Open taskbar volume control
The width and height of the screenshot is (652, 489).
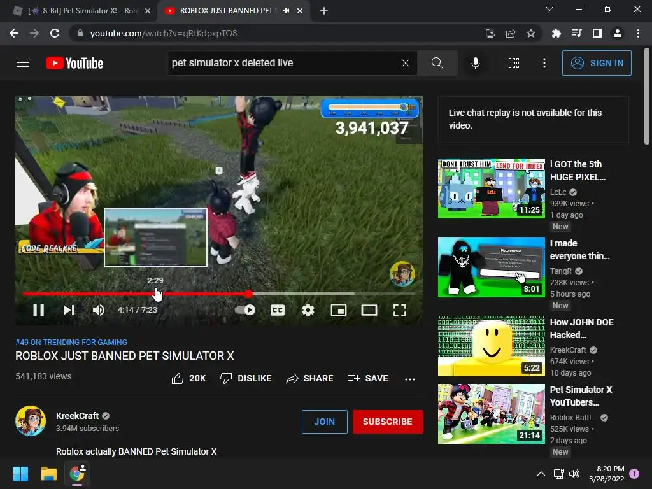pyautogui.click(x=574, y=474)
